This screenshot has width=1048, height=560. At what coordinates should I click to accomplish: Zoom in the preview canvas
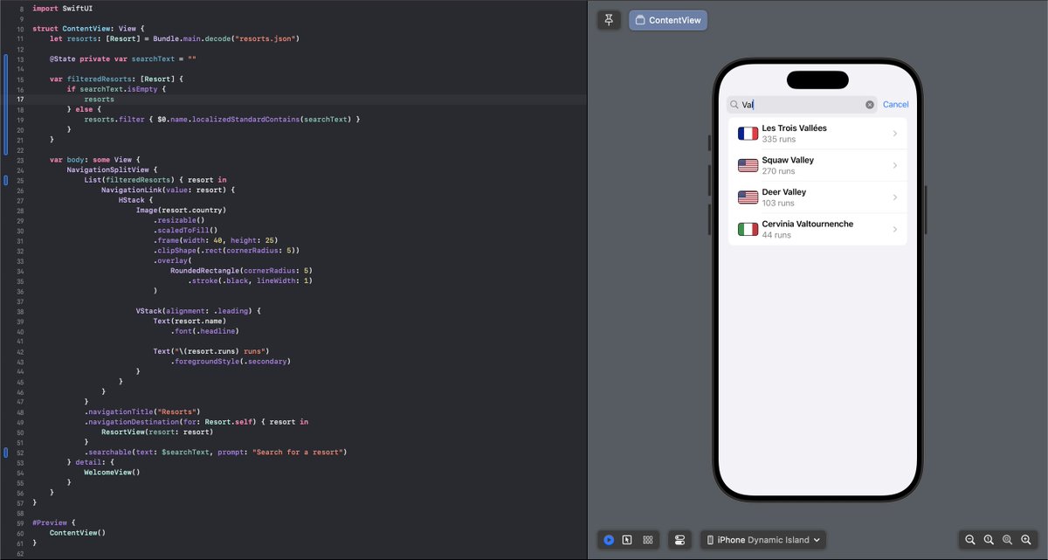click(1027, 540)
